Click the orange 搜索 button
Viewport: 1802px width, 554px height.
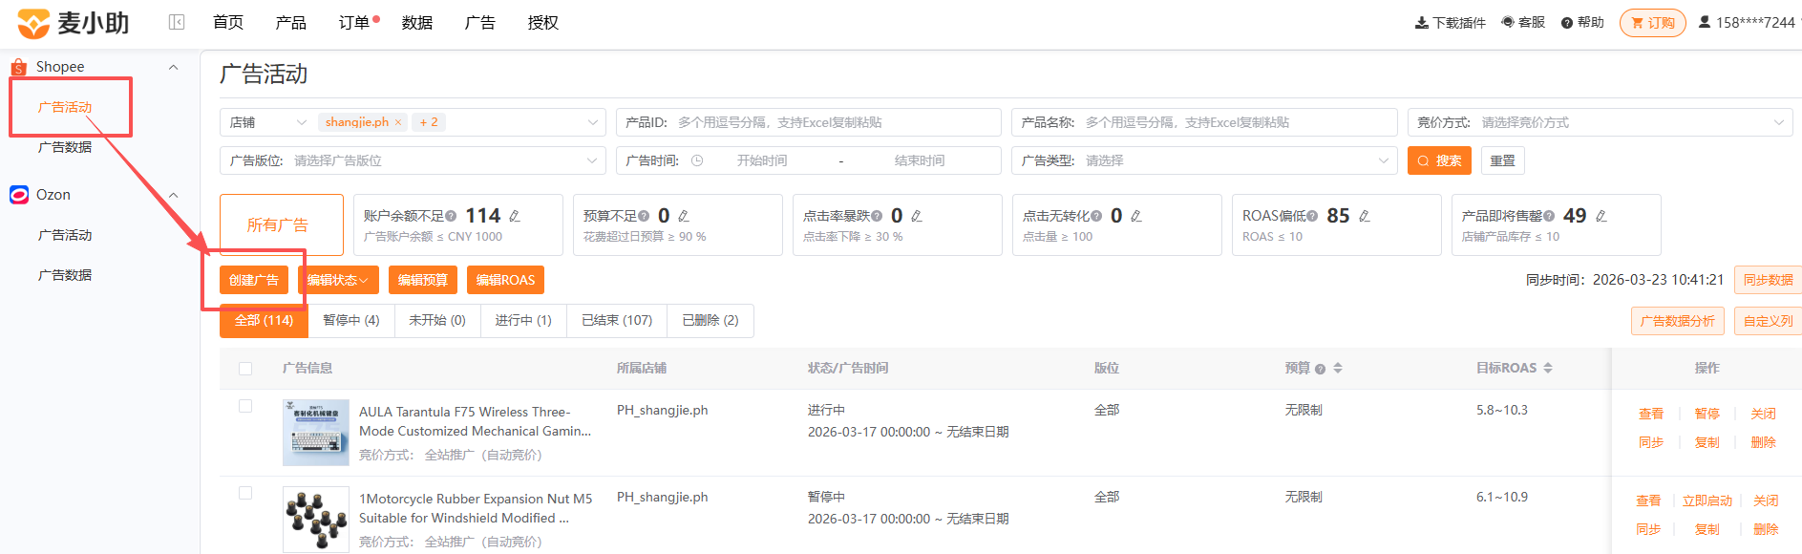(x=1439, y=160)
